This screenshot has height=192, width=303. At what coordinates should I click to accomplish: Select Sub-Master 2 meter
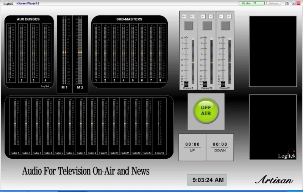point(106,53)
